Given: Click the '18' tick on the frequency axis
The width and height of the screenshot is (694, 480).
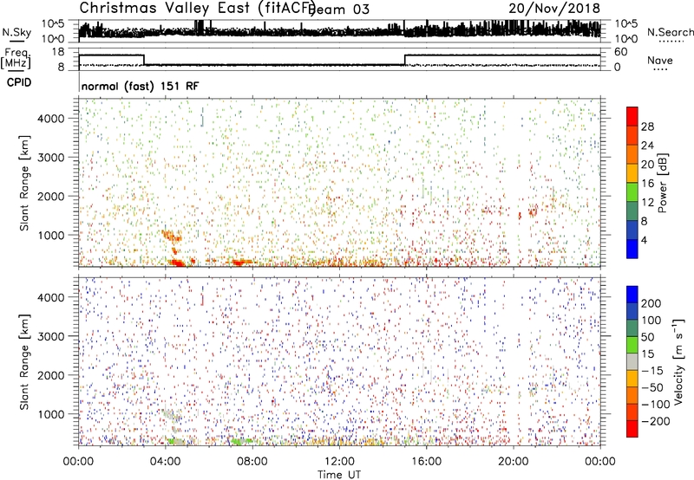Looking at the screenshot, I should pos(58,52).
